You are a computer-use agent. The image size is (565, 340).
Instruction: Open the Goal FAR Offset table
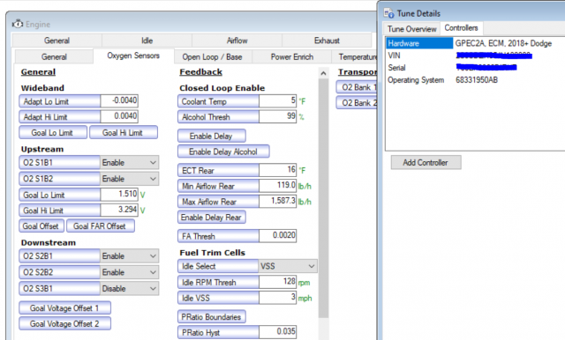click(x=100, y=226)
